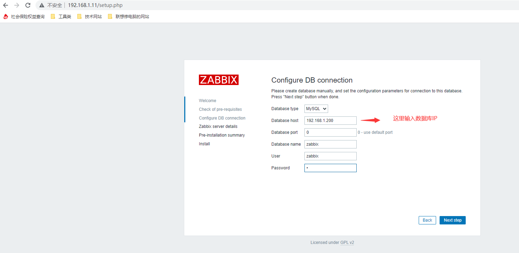The height and width of the screenshot is (253, 519).
Task: Select the address bar URL 192.168.1.11/setup.php
Action: tap(95, 5)
